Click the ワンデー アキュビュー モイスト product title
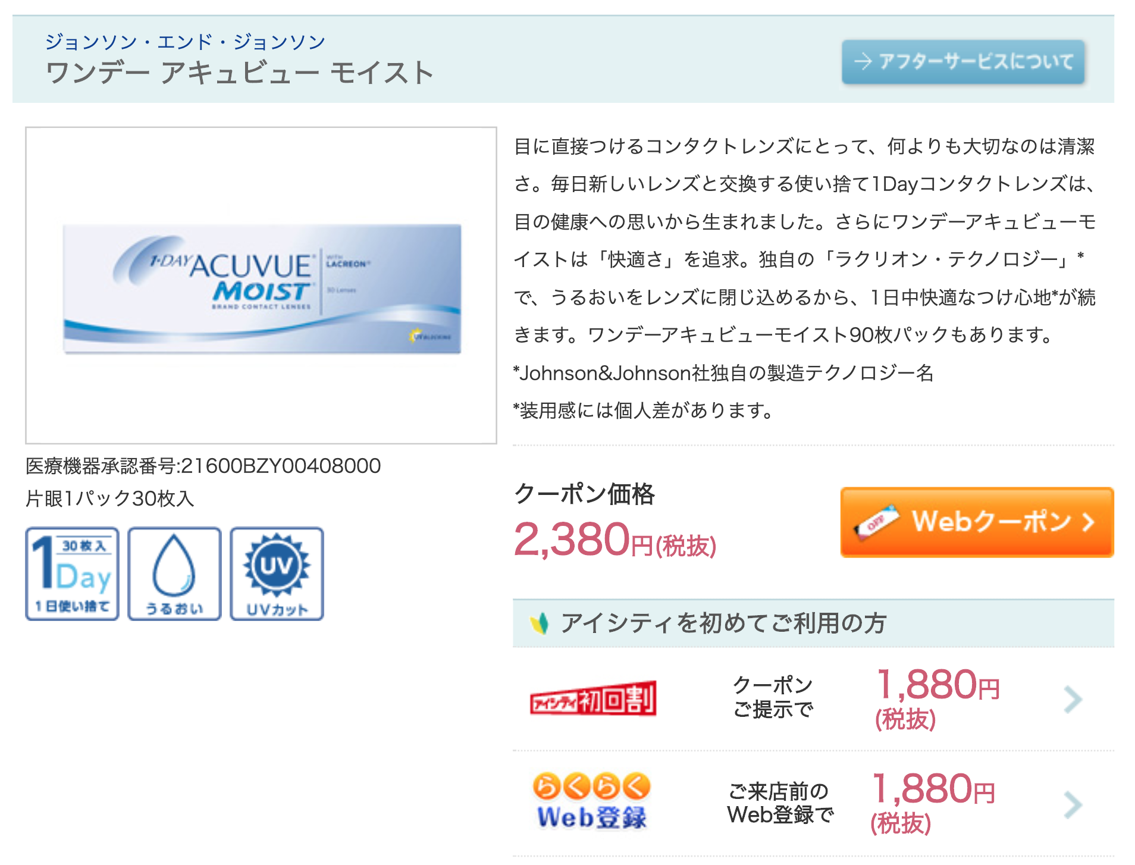 pos(240,73)
